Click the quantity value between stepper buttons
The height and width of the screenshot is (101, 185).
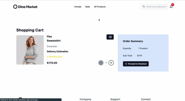pos(106,63)
